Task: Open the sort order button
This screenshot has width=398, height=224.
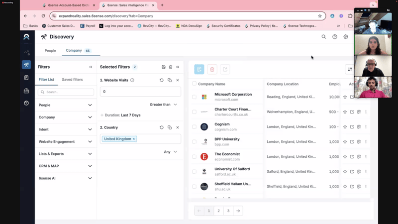Action: [x=350, y=69]
